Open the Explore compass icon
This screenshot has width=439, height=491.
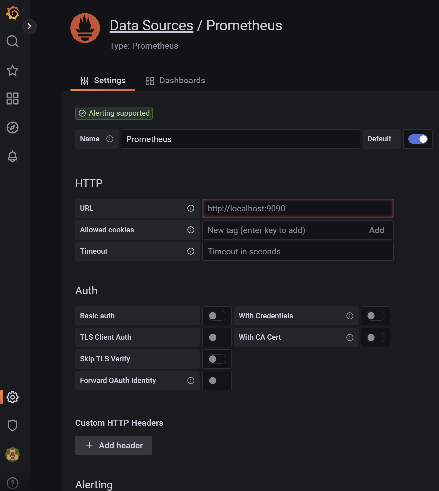click(13, 128)
